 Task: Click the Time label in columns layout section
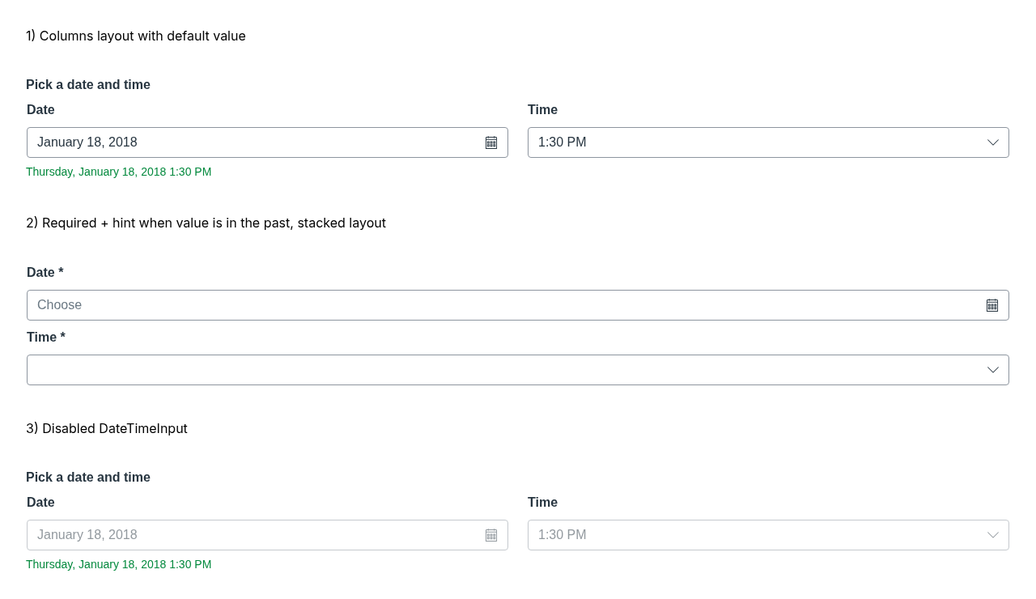[x=542, y=110]
